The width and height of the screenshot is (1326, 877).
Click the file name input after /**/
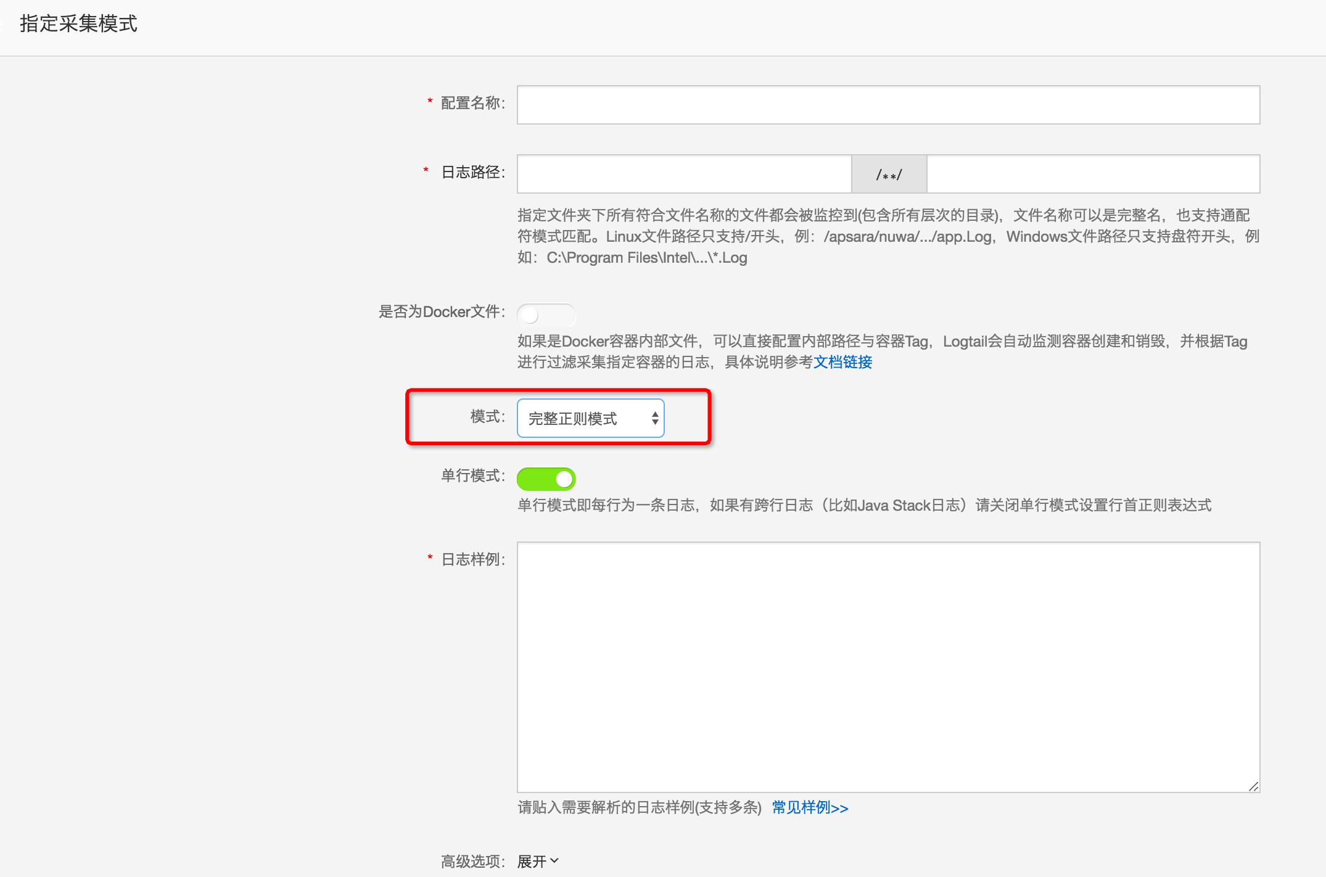pos(1093,174)
